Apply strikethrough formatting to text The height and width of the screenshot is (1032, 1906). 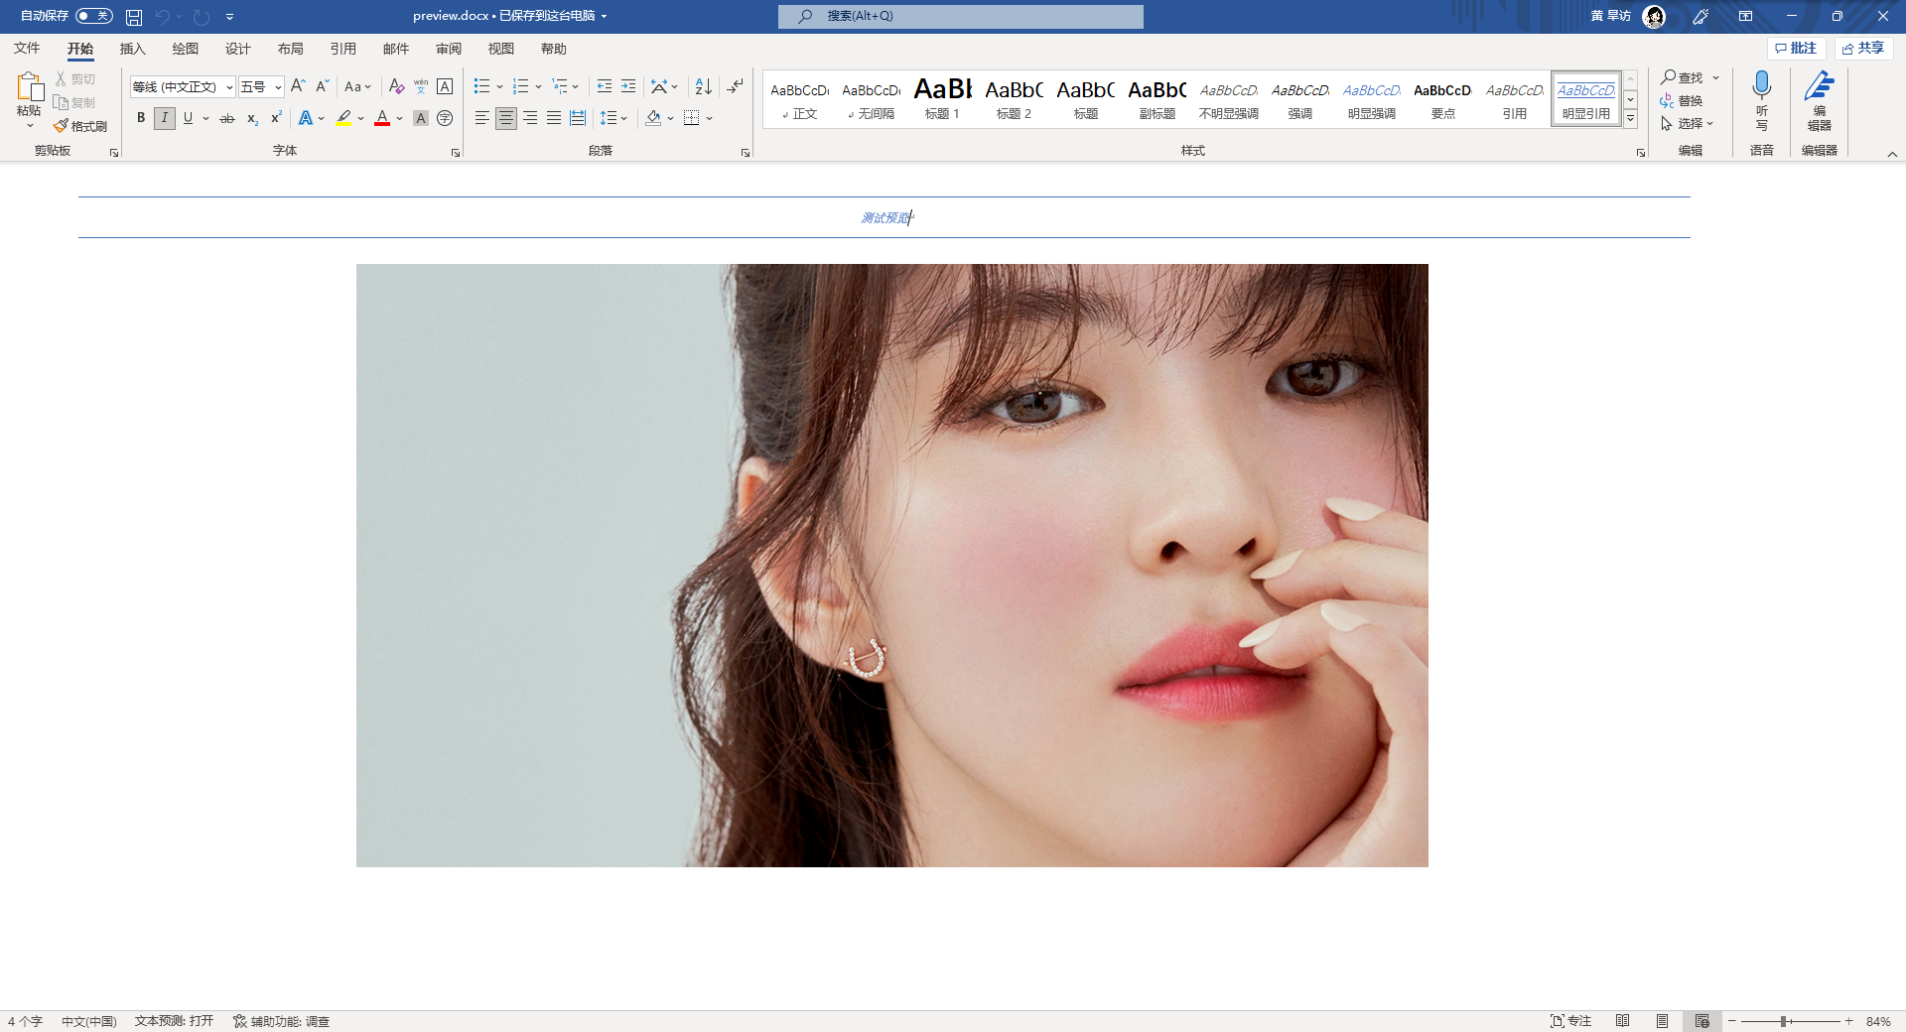pyautogui.click(x=227, y=118)
